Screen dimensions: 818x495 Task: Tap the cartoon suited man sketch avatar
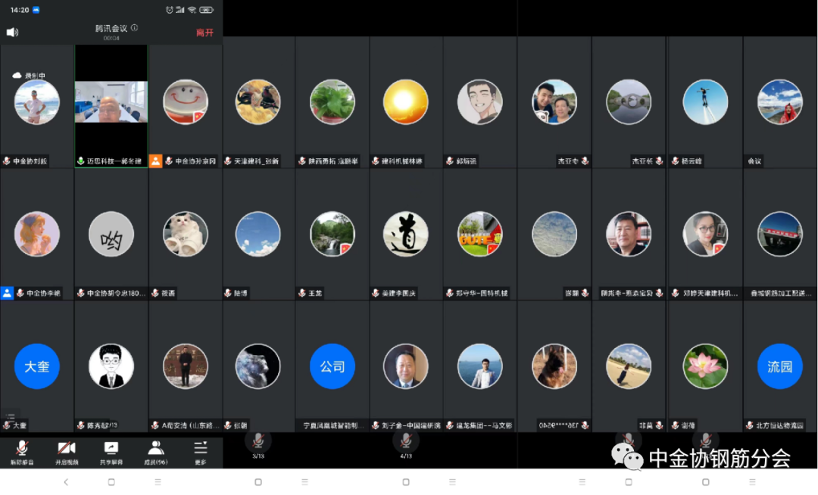[x=111, y=366]
